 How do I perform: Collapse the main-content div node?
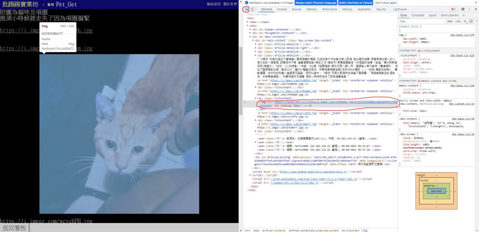(x=253, y=40)
